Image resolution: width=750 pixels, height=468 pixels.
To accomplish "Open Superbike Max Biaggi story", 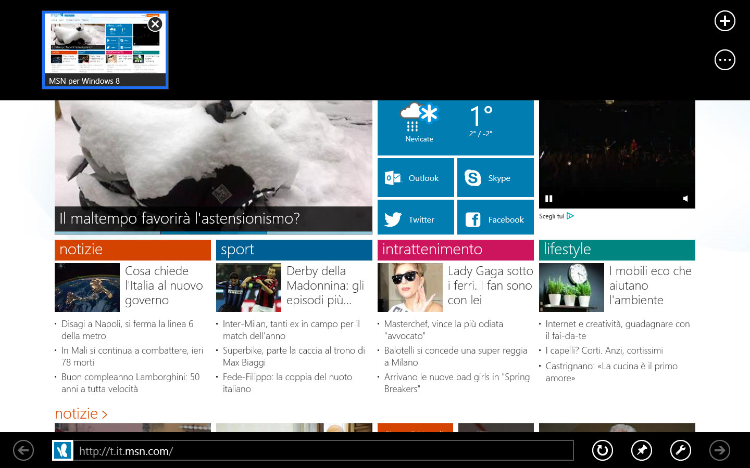I will (294, 356).
